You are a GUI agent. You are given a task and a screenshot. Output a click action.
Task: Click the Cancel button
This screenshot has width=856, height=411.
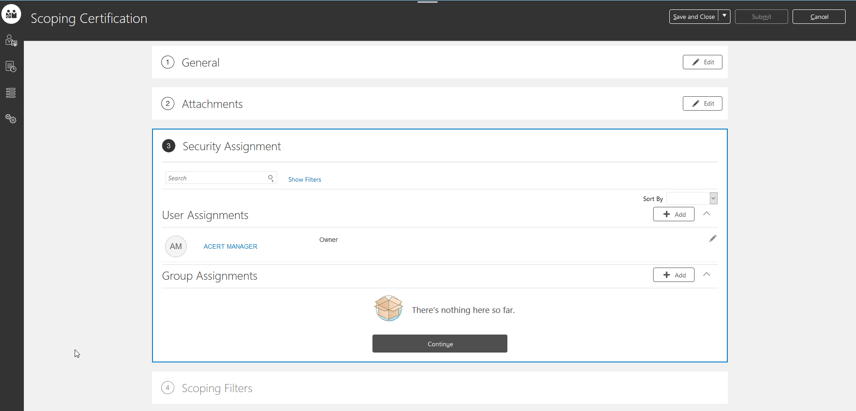[819, 17]
